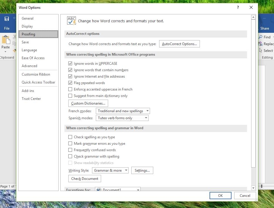The width and height of the screenshot is (274, 208).
Task: Click the Select cursor icon in Word ribbon
Action: click(261, 50)
